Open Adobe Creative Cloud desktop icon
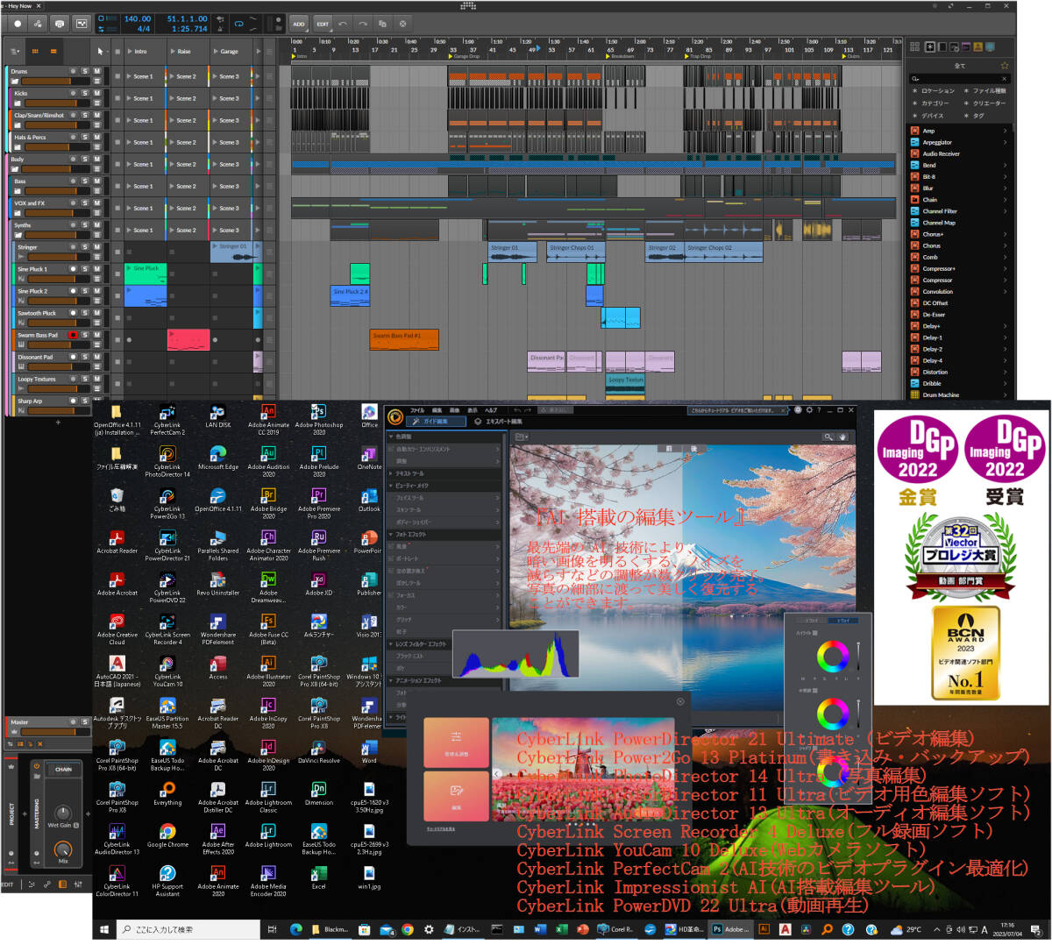This screenshot has width=1052, height=945. [x=117, y=630]
